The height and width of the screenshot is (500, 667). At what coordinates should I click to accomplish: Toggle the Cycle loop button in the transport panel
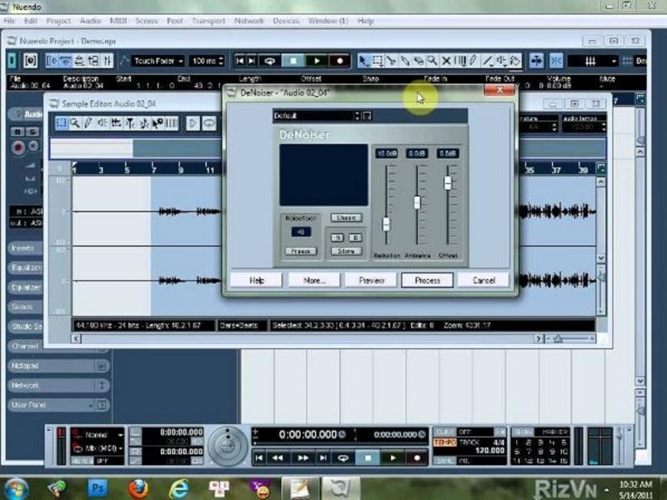342,457
